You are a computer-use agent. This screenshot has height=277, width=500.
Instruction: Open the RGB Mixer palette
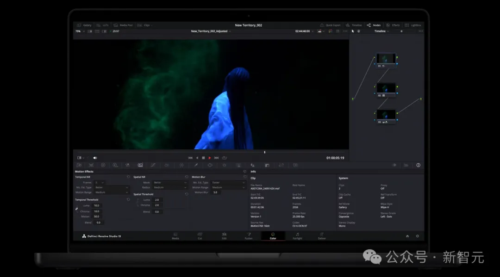click(x=127, y=165)
